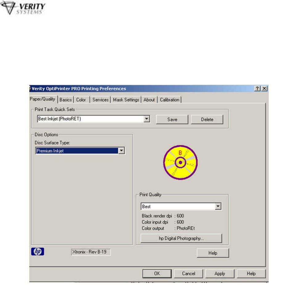Click the Verity Systems logo

click(23, 8)
